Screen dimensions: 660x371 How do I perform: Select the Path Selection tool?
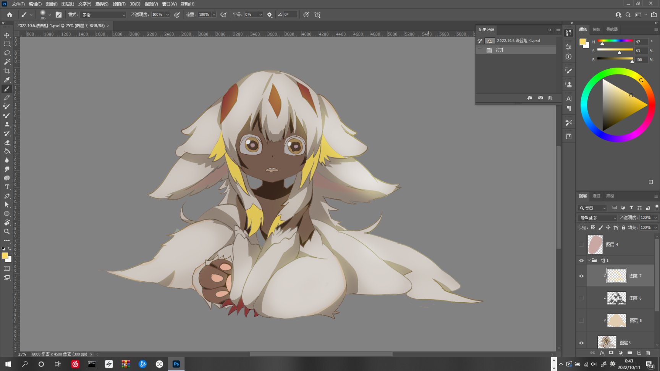[7, 205]
